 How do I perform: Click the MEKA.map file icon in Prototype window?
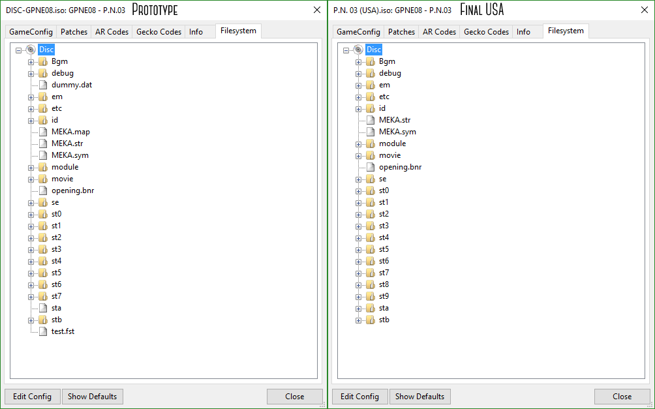click(x=43, y=132)
